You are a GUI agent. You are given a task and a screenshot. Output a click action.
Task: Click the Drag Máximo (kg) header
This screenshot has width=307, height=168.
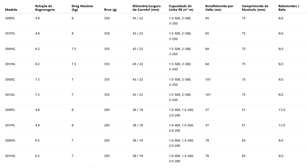82,8
